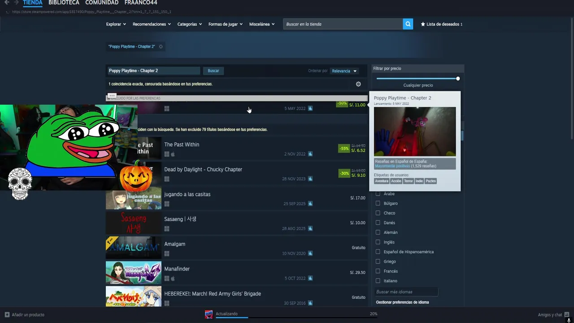This screenshot has width=574, height=323.
Task: Check the Francés language checkbox
Action: coord(378,271)
